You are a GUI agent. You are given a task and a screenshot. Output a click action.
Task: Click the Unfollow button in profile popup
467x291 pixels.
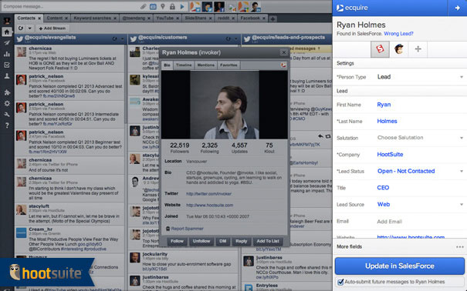point(201,241)
